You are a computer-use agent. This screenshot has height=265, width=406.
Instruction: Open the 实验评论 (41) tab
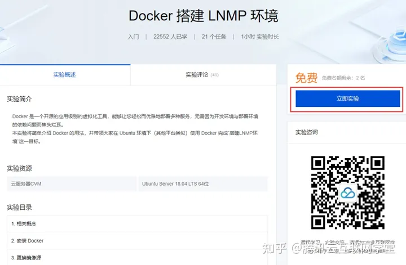(x=203, y=75)
